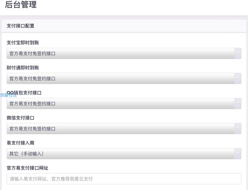Click the 支付宝即时到账 field label
The width and height of the screenshot is (248, 190).
point(23,43)
